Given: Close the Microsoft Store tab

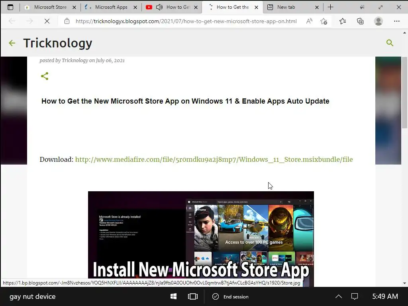Looking at the screenshot, I should tap(74, 7).
